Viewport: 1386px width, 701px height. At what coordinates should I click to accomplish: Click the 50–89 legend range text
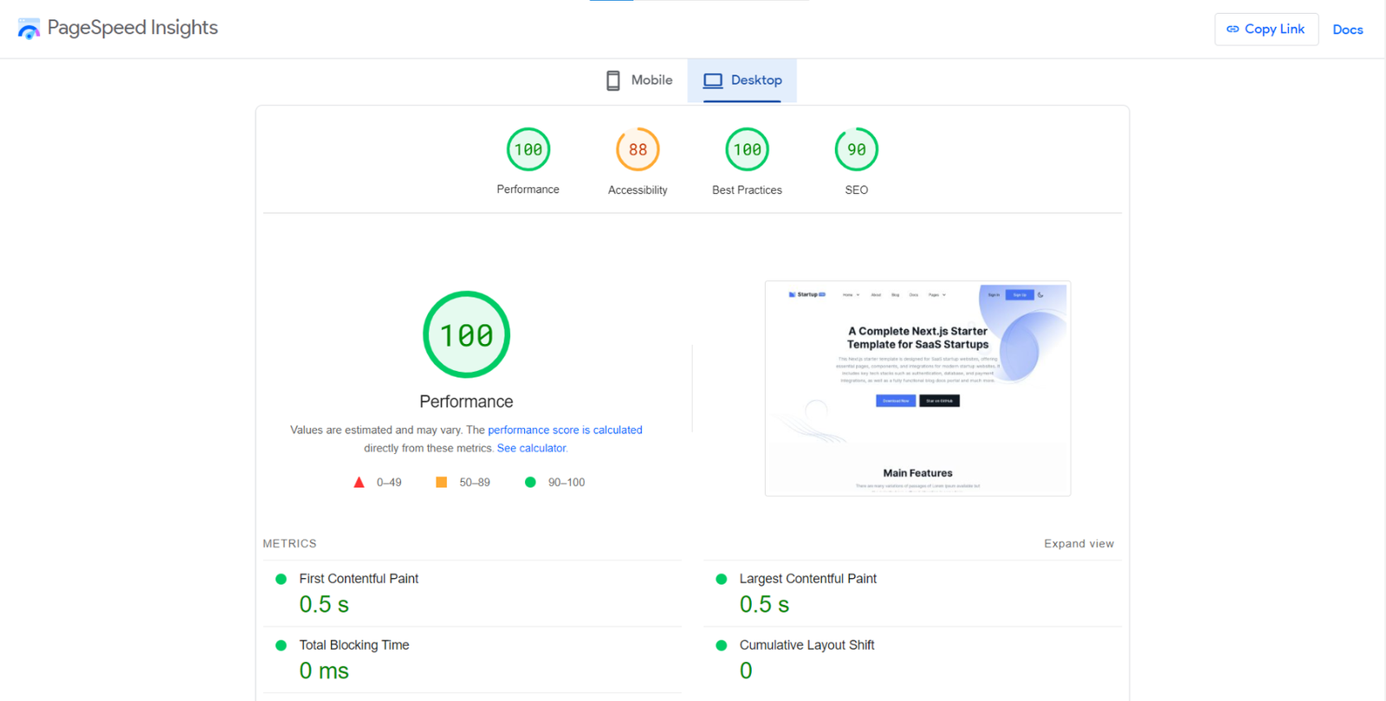coord(475,483)
